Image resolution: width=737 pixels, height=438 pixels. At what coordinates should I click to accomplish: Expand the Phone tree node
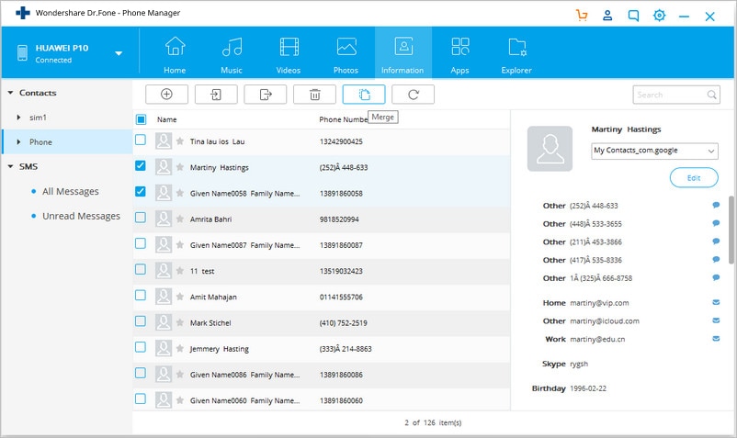[18, 141]
